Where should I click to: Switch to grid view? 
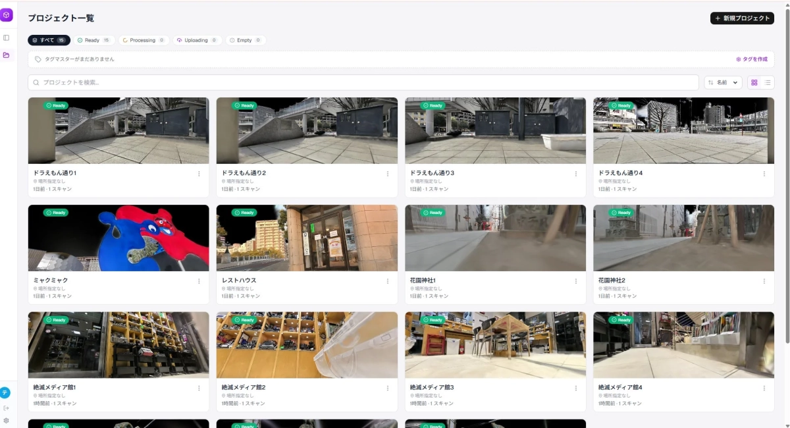tap(754, 82)
